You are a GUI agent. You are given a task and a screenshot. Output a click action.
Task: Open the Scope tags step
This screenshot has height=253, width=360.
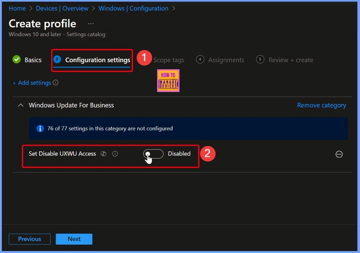[x=169, y=60]
